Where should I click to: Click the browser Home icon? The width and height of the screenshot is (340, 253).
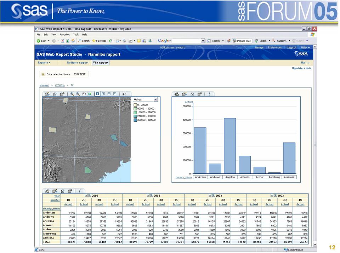point(73,41)
